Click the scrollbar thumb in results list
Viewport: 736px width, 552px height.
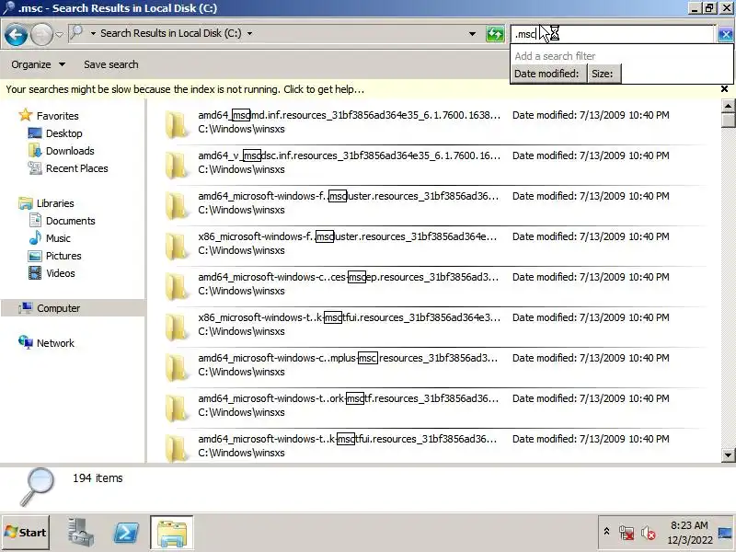728,120
